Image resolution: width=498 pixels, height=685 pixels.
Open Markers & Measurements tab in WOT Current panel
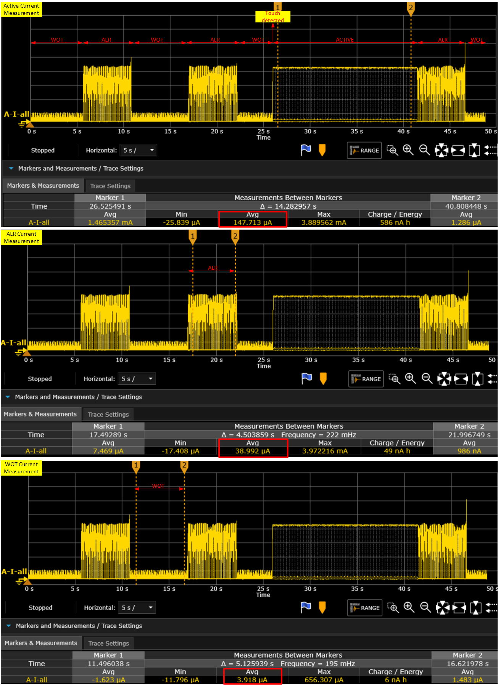click(x=41, y=643)
